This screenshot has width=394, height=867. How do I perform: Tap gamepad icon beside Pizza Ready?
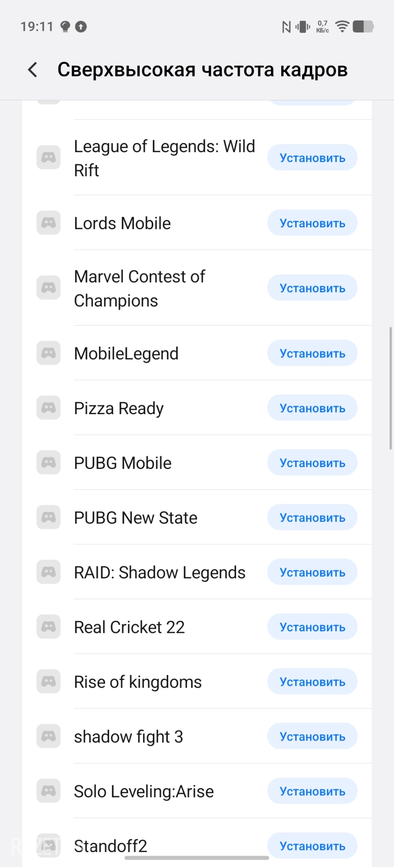click(x=48, y=408)
